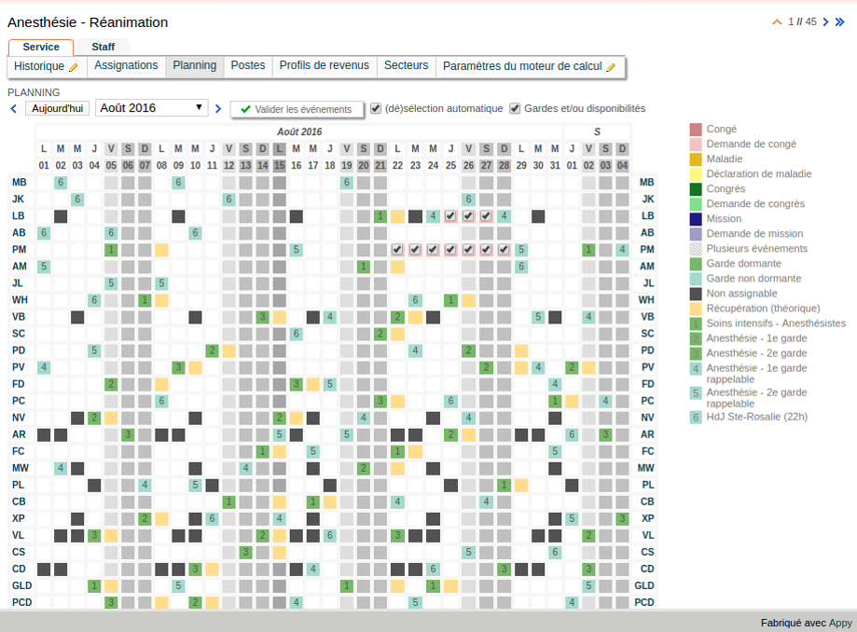The image size is (857, 632).
Task: Advance to next month with right arrow
Action: coord(218,109)
